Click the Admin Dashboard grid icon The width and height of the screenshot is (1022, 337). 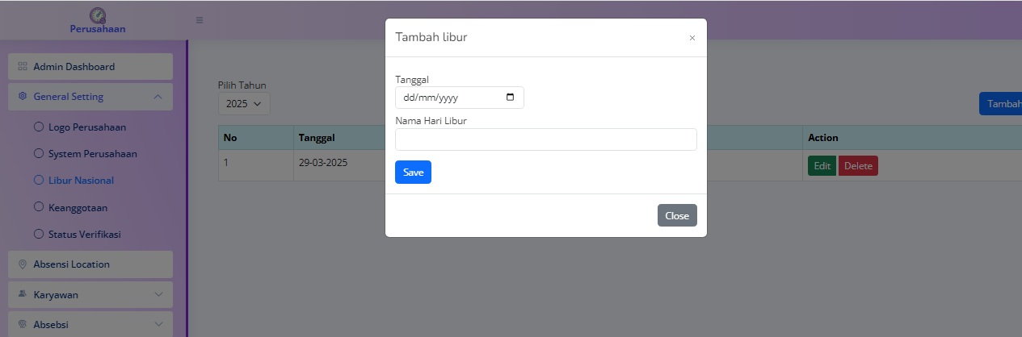coord(23,67)
